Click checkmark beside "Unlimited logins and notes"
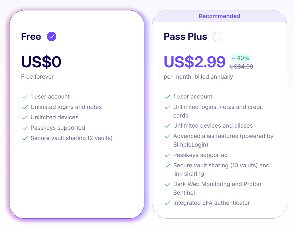The height and width of the screenshot is (227, 295). (25, 107)
